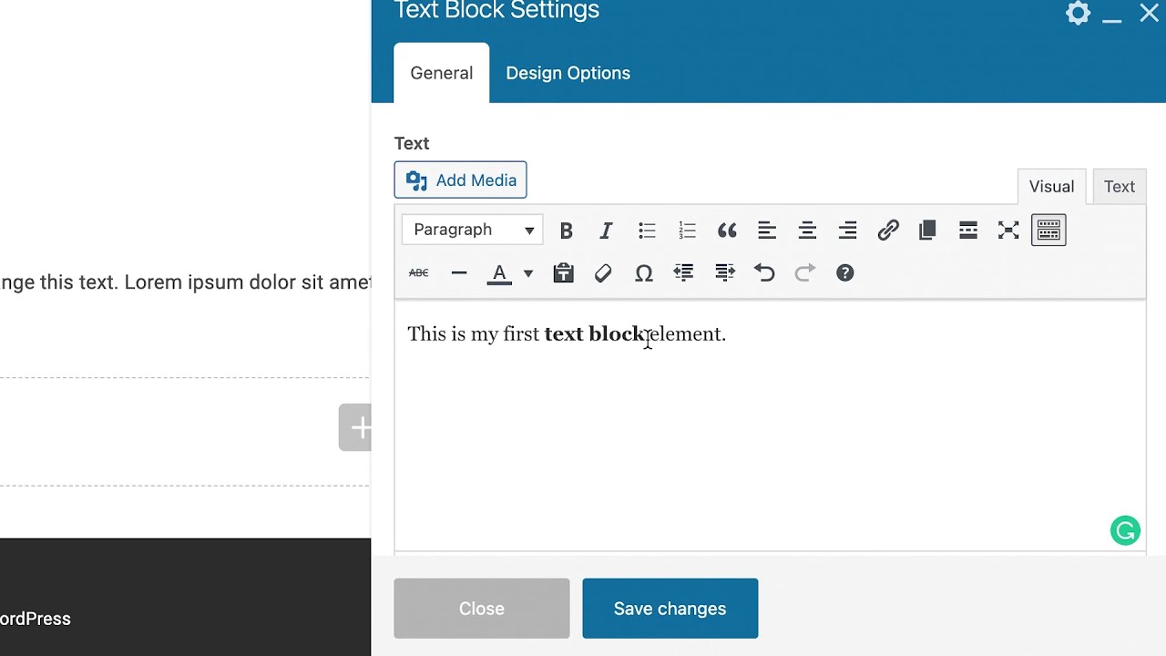Open the text color picker arrow

point(527,272)
